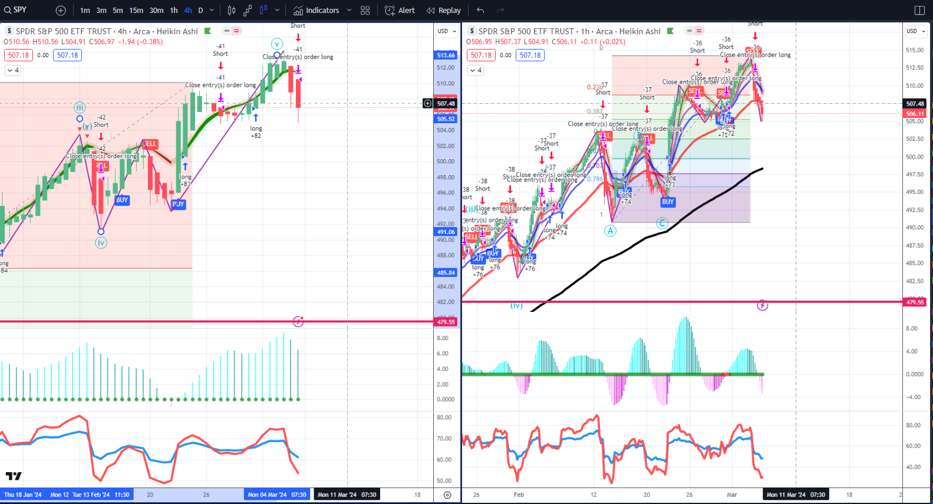Select the blue Heikin Ashi chart icon
Screen dimensions: 933x504
point(263,10)
